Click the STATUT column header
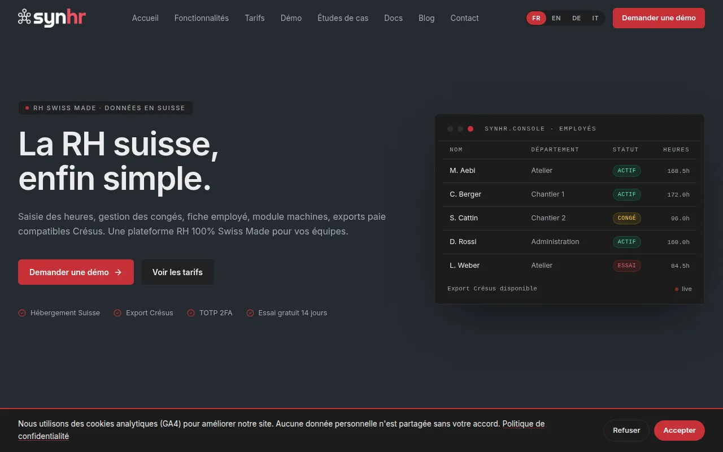 (x=626, y=150)
